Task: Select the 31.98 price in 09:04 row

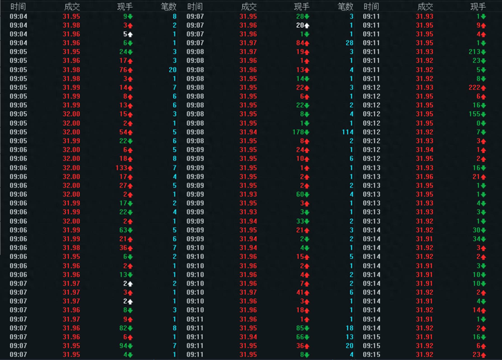Action: tap(71, 25)
